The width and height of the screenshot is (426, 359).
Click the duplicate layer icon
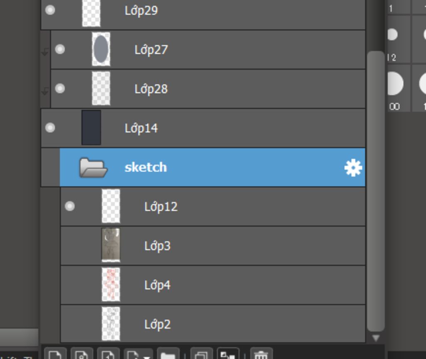pyautogui.click(x=201, y=354)
